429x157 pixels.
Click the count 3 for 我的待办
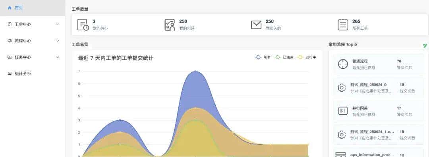(94, 21)
